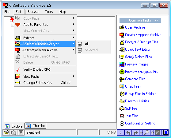Click the golden key Change Entries Key icon

pos(18,83)
